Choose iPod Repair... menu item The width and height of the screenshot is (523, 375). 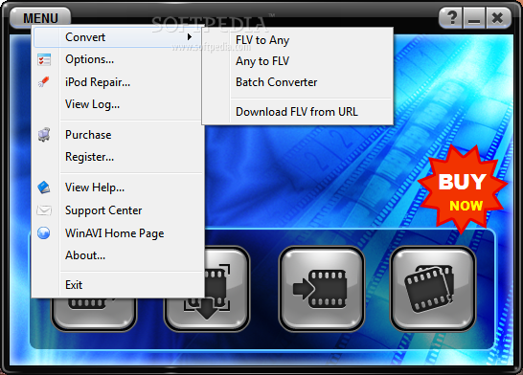pyautogui.click(x=118, y=82)
